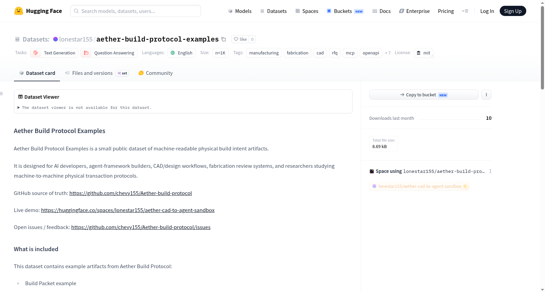This screenshot has height=293, width=545.
Task: Click Log In
Action: click(487, 11)
